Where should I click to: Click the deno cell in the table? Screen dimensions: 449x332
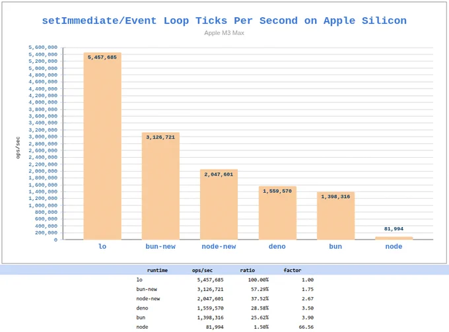[x=142, y=308]
